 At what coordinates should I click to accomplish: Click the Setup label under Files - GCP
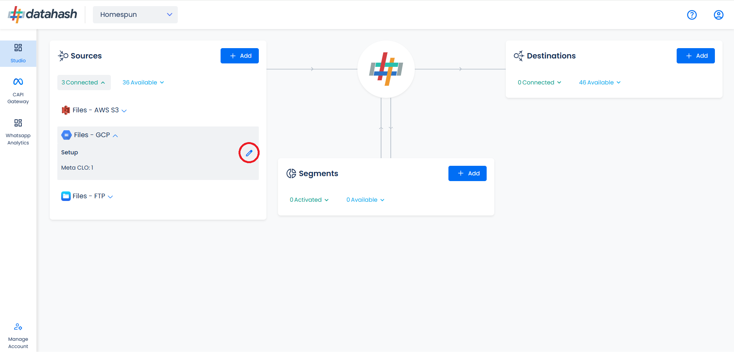pyautogui.click(x=70, y=152)
